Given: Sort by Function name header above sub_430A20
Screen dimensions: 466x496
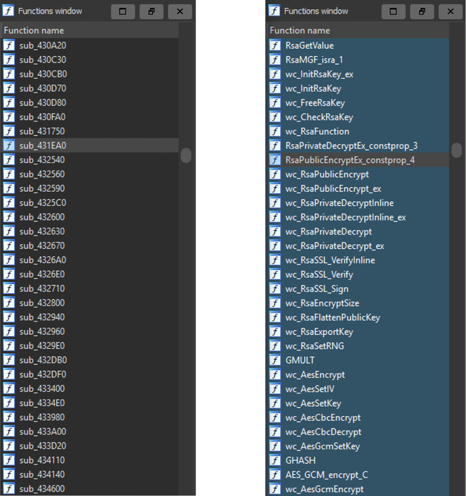Looking at the screenshot, I should [x=34, y=30].
